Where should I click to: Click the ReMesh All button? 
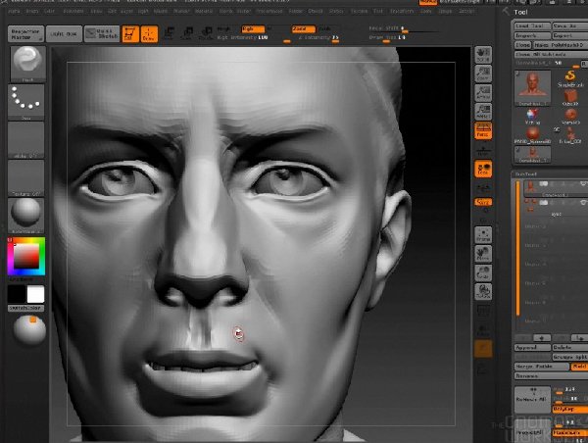(532, 399)
